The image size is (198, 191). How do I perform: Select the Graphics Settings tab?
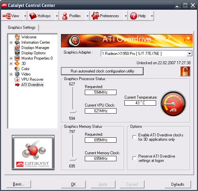click(22, 27)
